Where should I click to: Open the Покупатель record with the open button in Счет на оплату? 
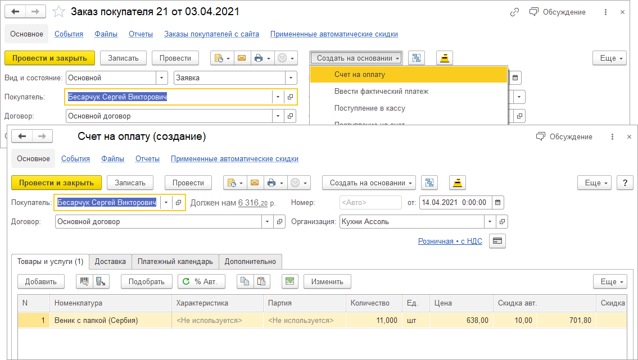click(178, 202)
